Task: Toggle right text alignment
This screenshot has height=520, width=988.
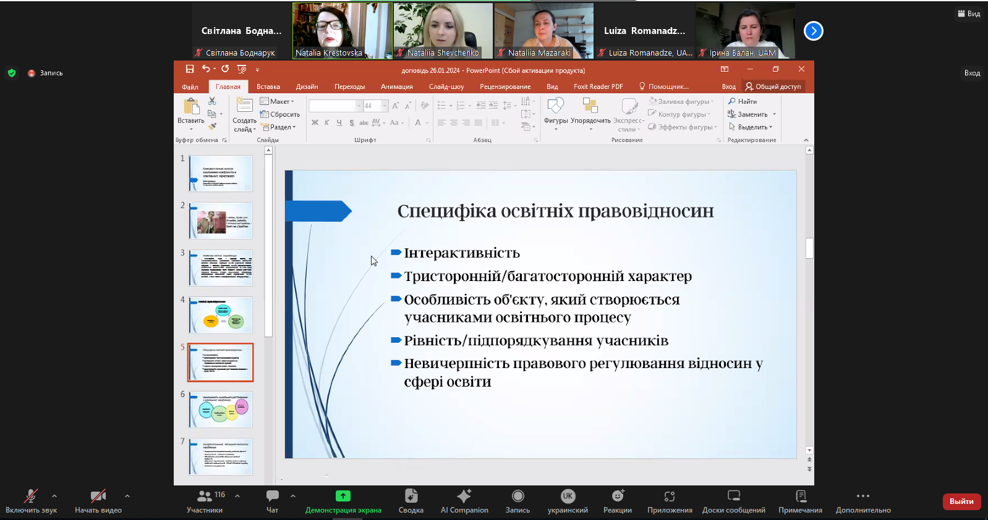Action: coord(466,123)
